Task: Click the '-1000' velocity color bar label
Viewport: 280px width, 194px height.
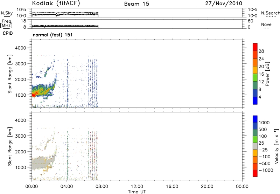Action: pyautogui.click(x=266, y=170)
